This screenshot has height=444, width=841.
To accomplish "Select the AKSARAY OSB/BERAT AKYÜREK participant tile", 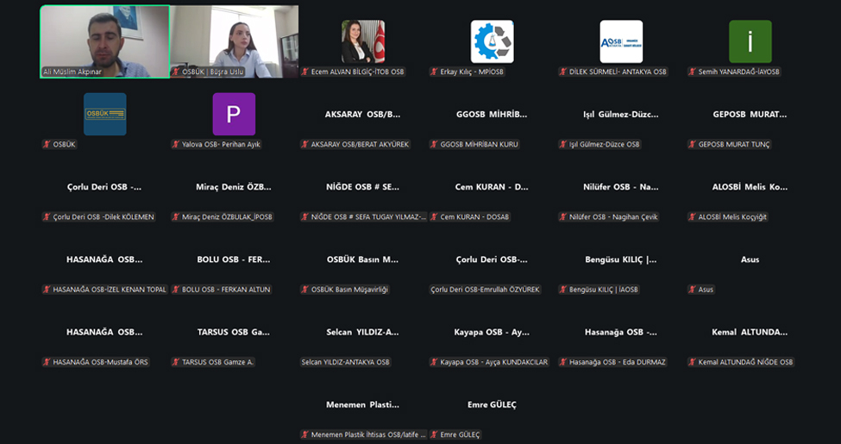I will click(362, 115).
